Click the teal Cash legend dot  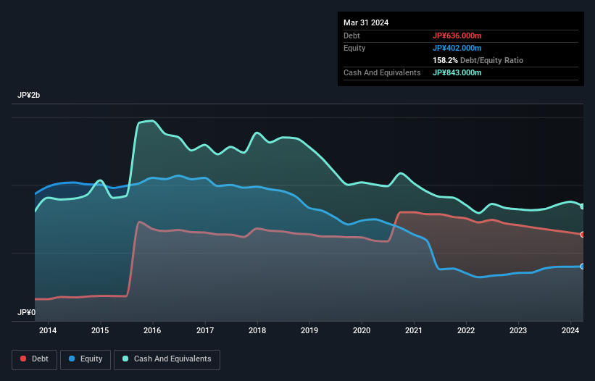point(125,359)
